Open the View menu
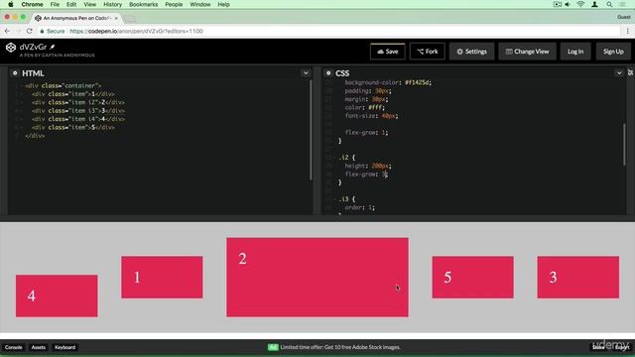The width and height of the screenshot is (635, 357). tap(90, 4)
